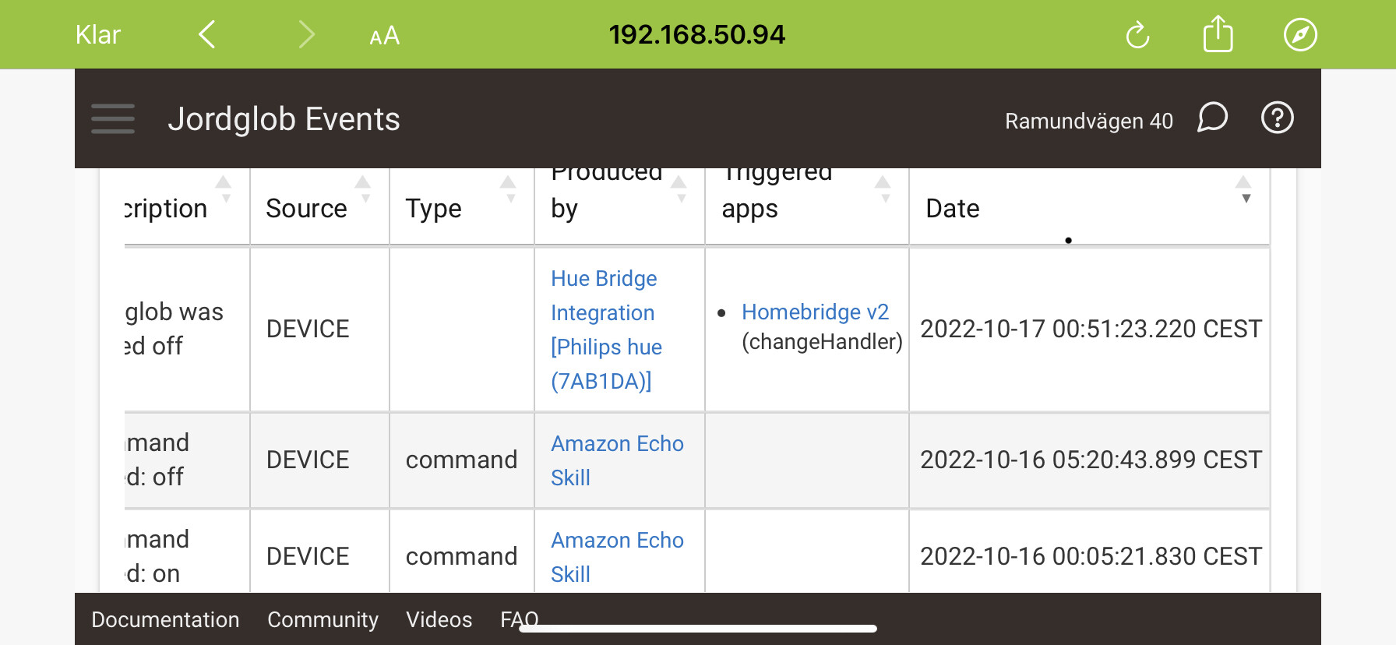The height and width of the screenshot is (645, 1396).
Task: Open in Safari compass icon
Action: pos(1300,35)
